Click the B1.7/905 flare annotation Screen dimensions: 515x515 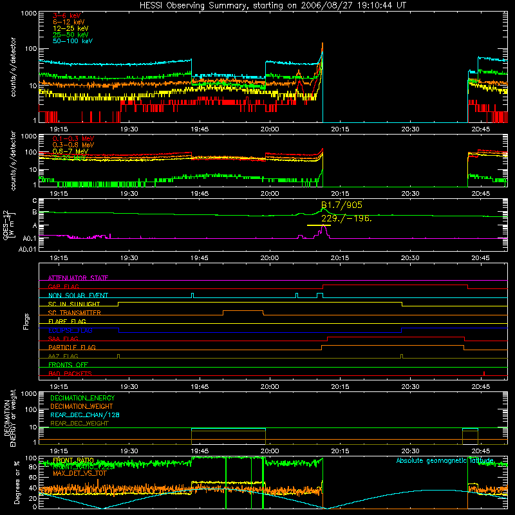341,205
